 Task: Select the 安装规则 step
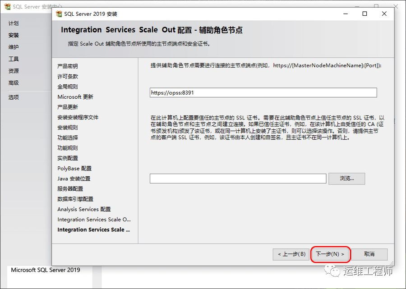68,128
